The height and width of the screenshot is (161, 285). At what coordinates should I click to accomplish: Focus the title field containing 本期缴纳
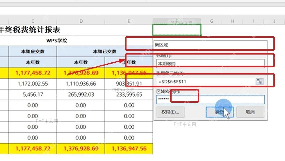point(210,64)
